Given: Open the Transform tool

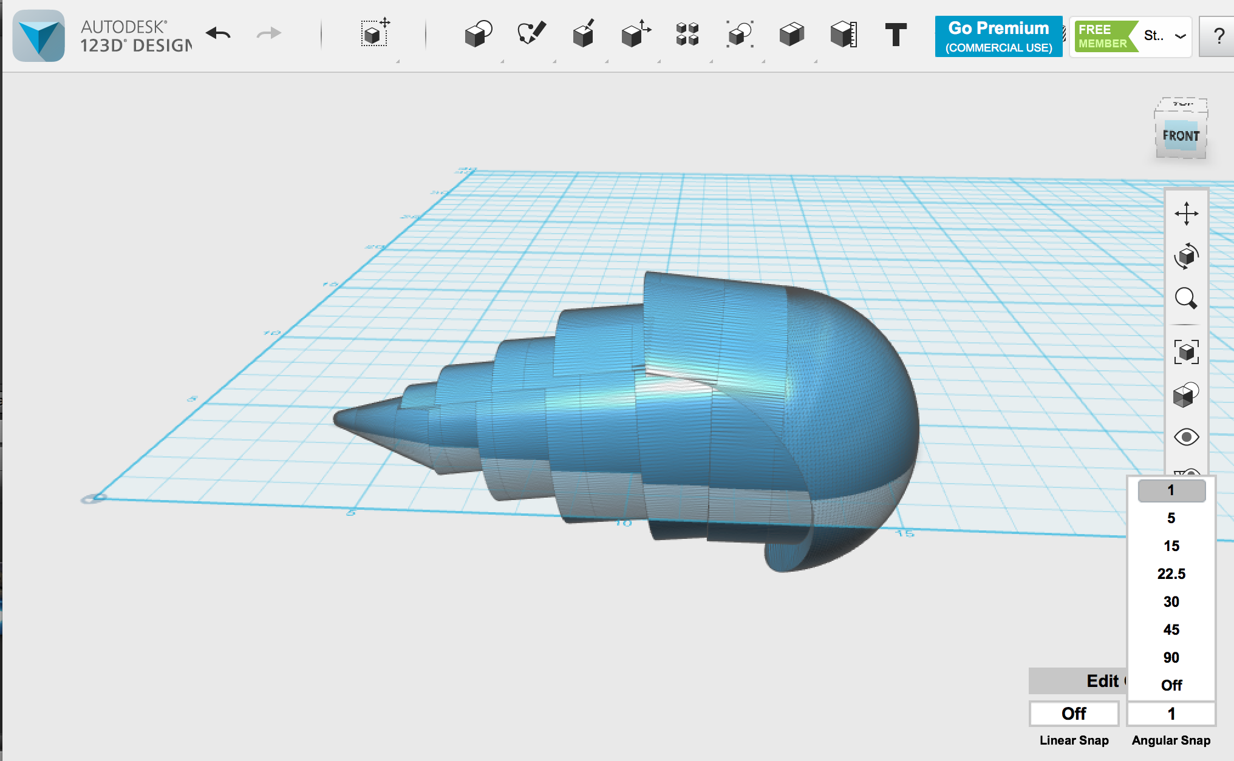Looking at the screenshot, I should coord(375,33).
